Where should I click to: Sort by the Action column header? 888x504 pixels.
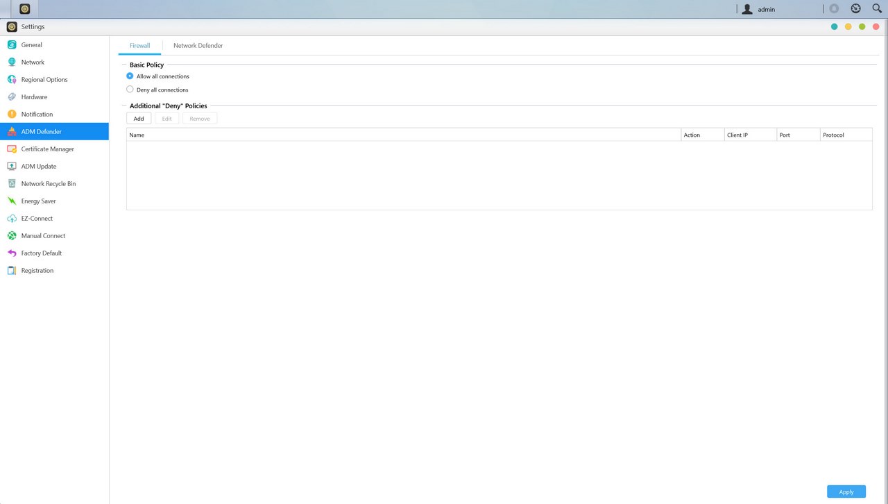click(702, 135)
